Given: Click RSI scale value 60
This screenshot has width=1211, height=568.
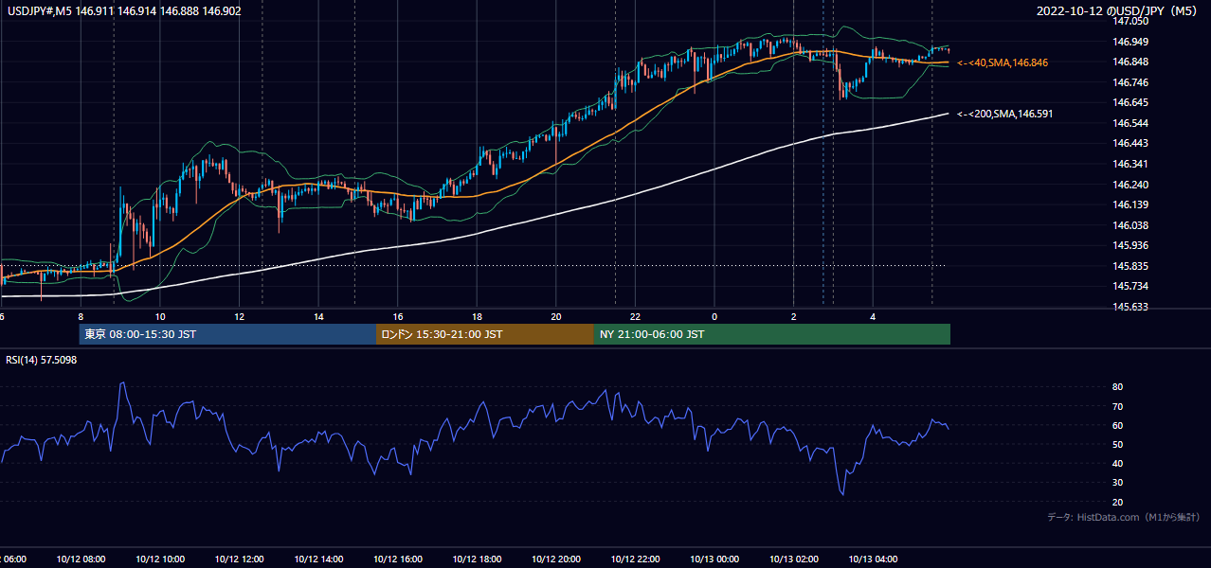Looking at the screenshot, I should coord(1118,425).
